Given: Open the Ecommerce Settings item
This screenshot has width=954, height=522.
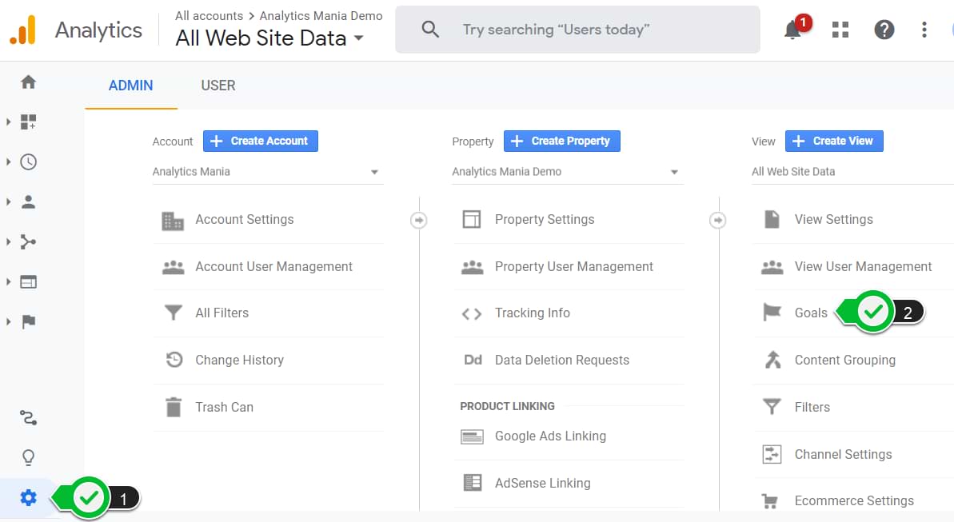Looking at the screenshot, I should pyautogui.click(x=854, y=500).
